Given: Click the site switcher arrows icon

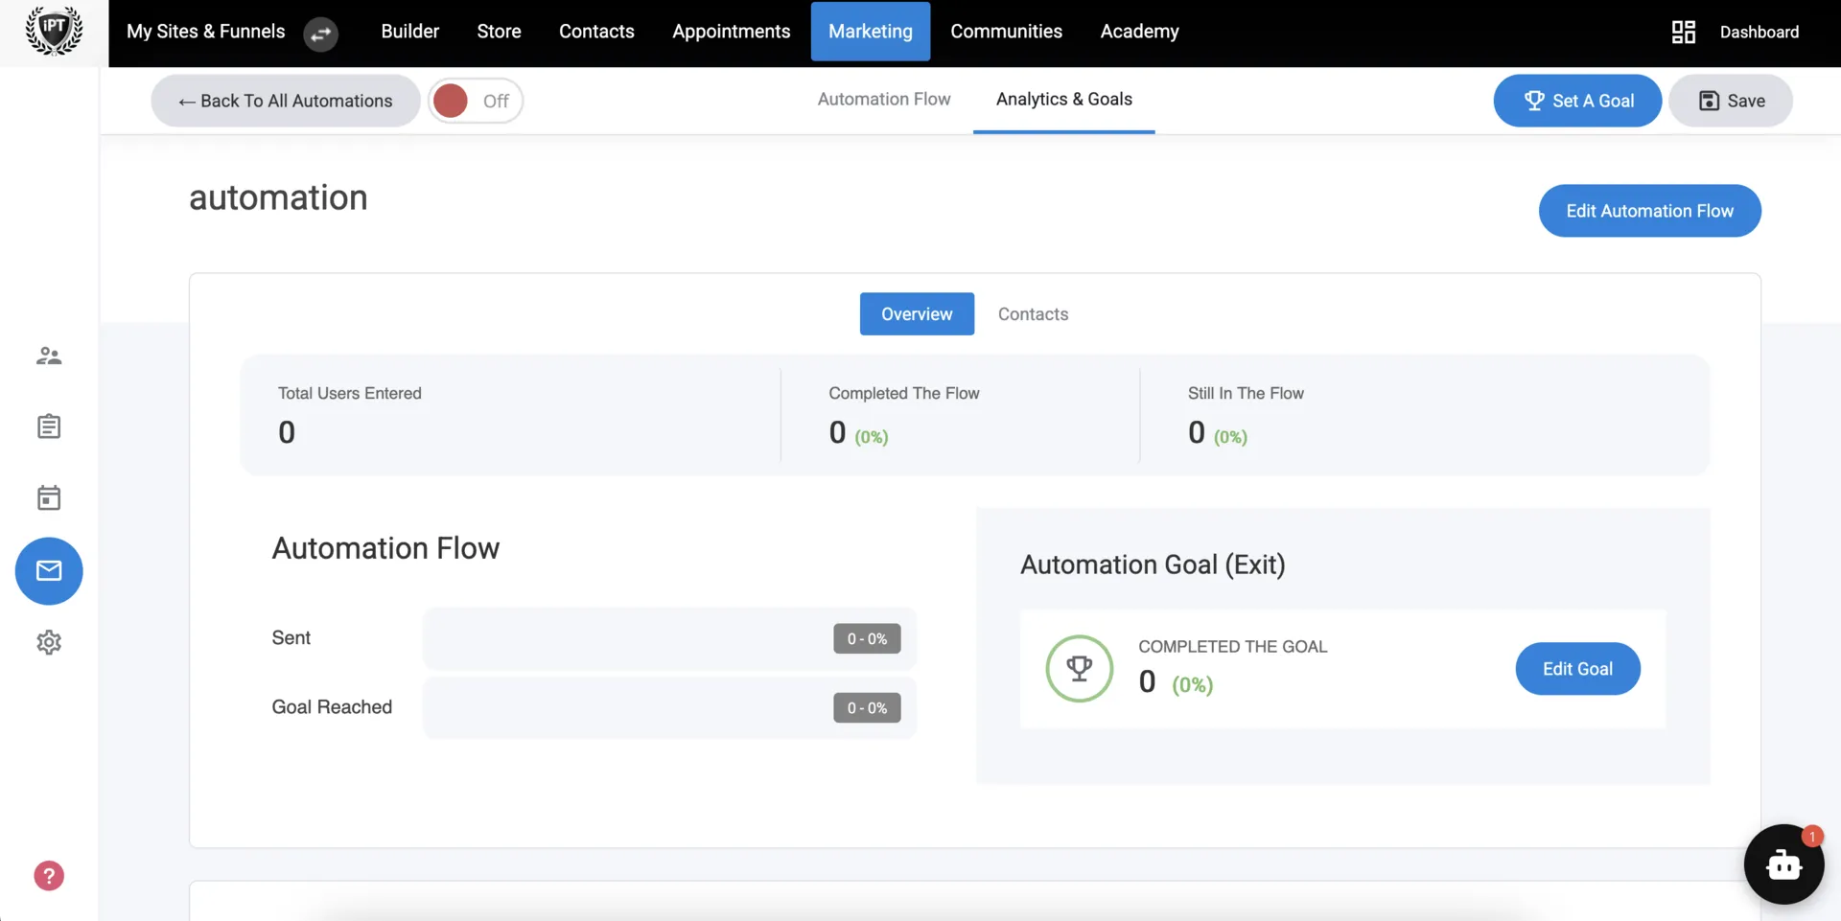Looking at the screenshot, I should 320,34.
